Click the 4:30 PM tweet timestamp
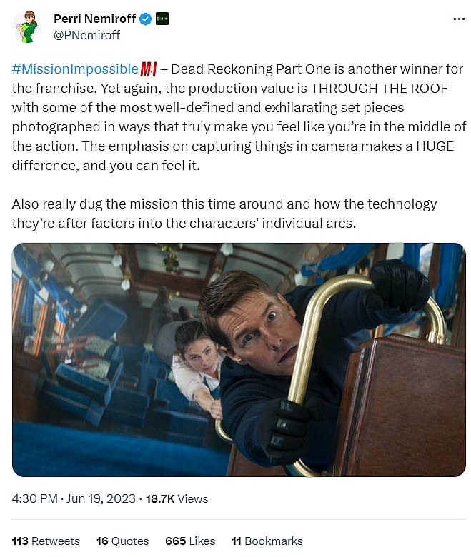 point(34,498)
